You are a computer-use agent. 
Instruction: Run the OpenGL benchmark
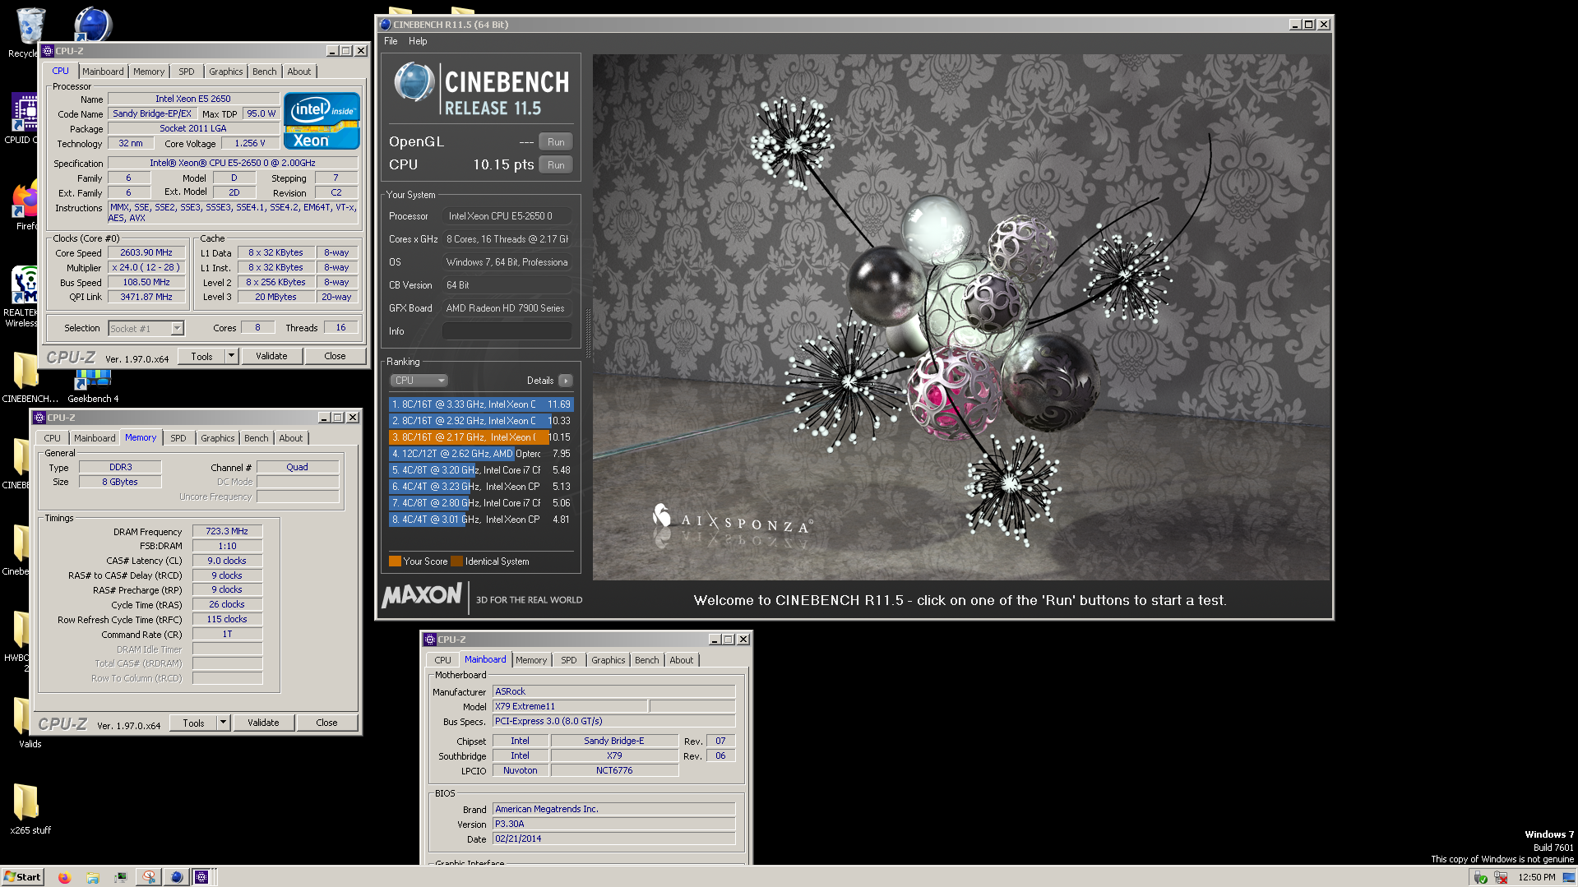(x=556, y=142)
